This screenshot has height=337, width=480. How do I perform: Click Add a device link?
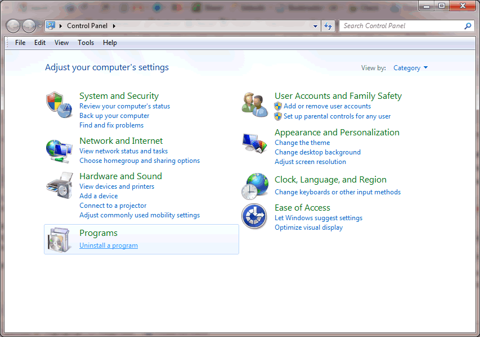coord(98,196)
